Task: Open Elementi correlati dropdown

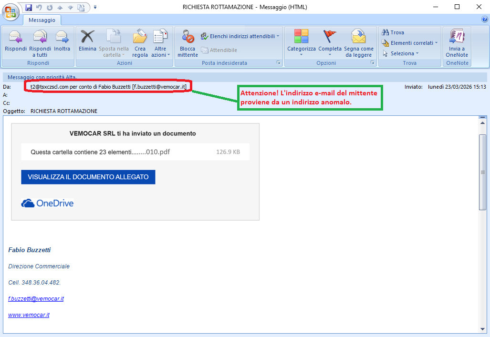Action: tap(410, 43)
